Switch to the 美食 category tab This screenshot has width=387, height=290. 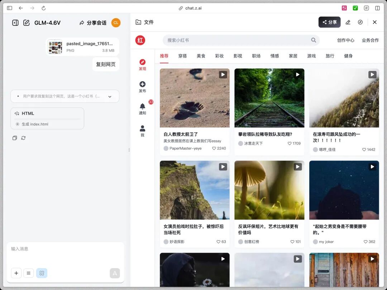point(201,56)
